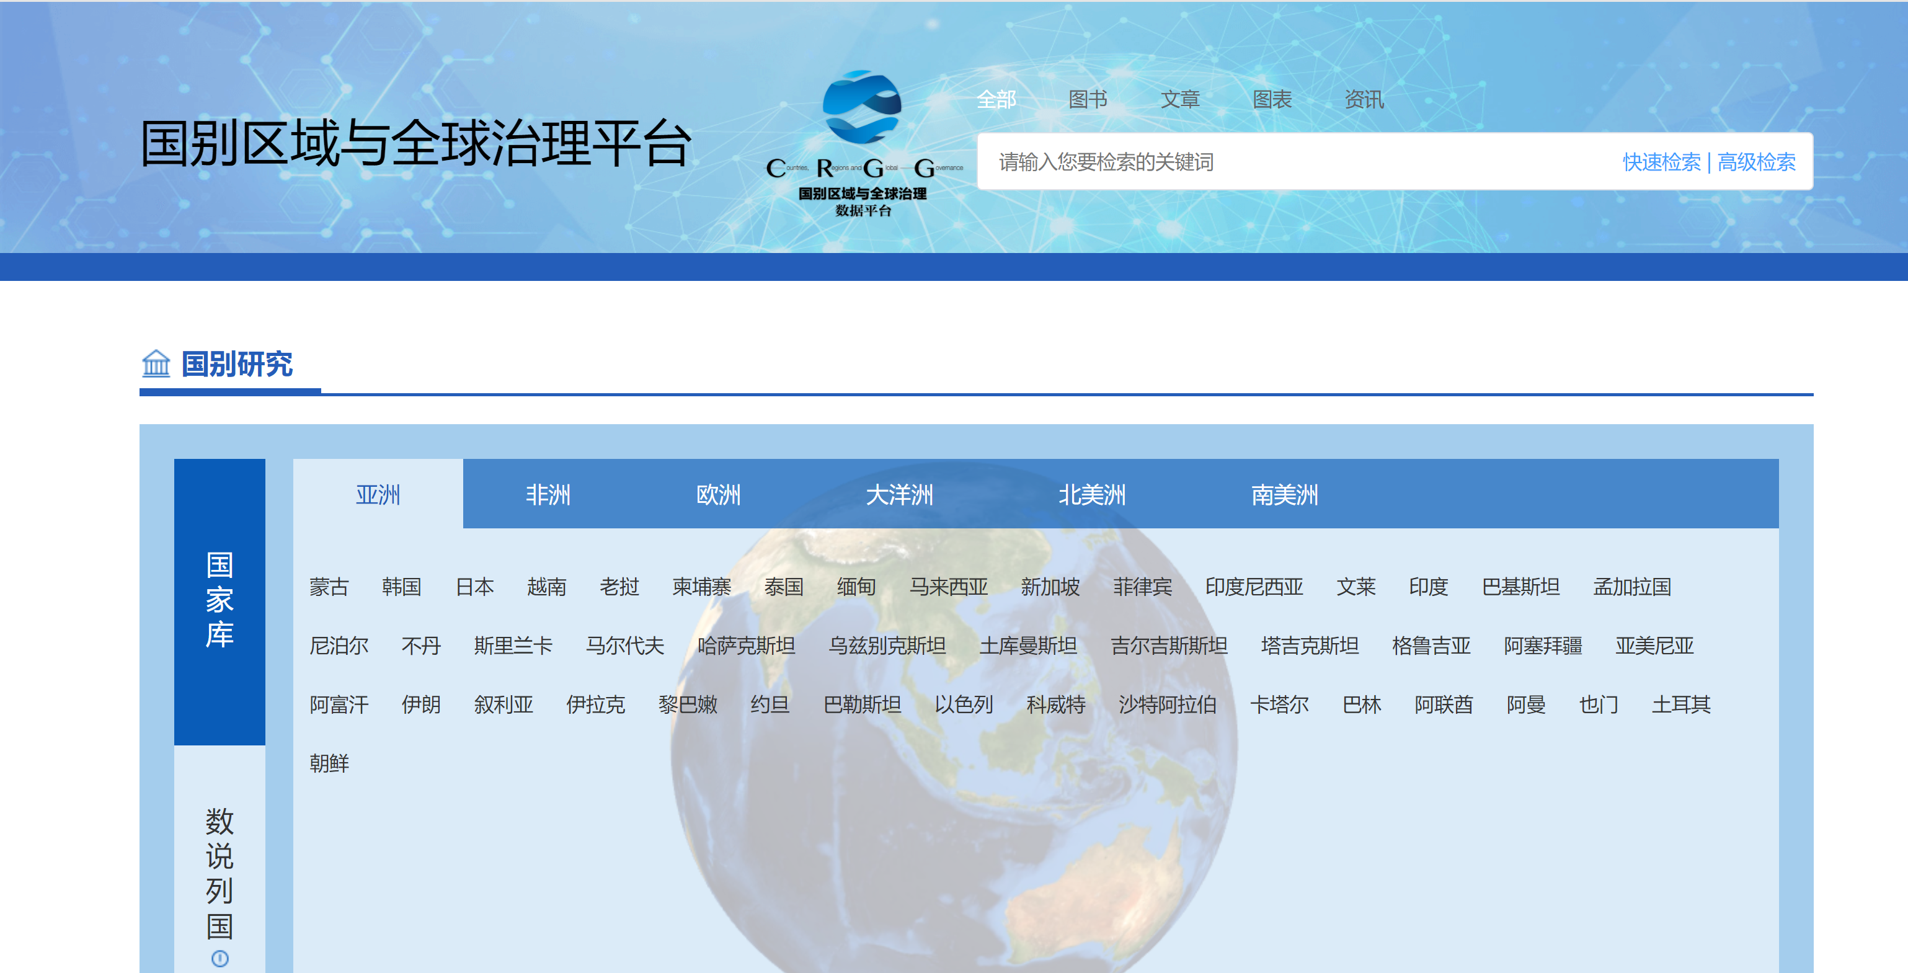Open the 黎巴嫩 country link
Screen dimensions: 1908x973
(x=687, y=704)
